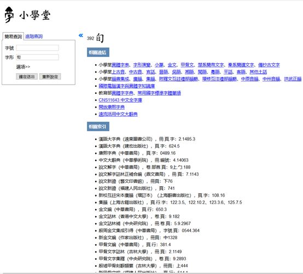The width and height of the screenshot is (303, 274).
Task: Visit the CNS11643 中文全字庫 link
Action: point(120,100)
